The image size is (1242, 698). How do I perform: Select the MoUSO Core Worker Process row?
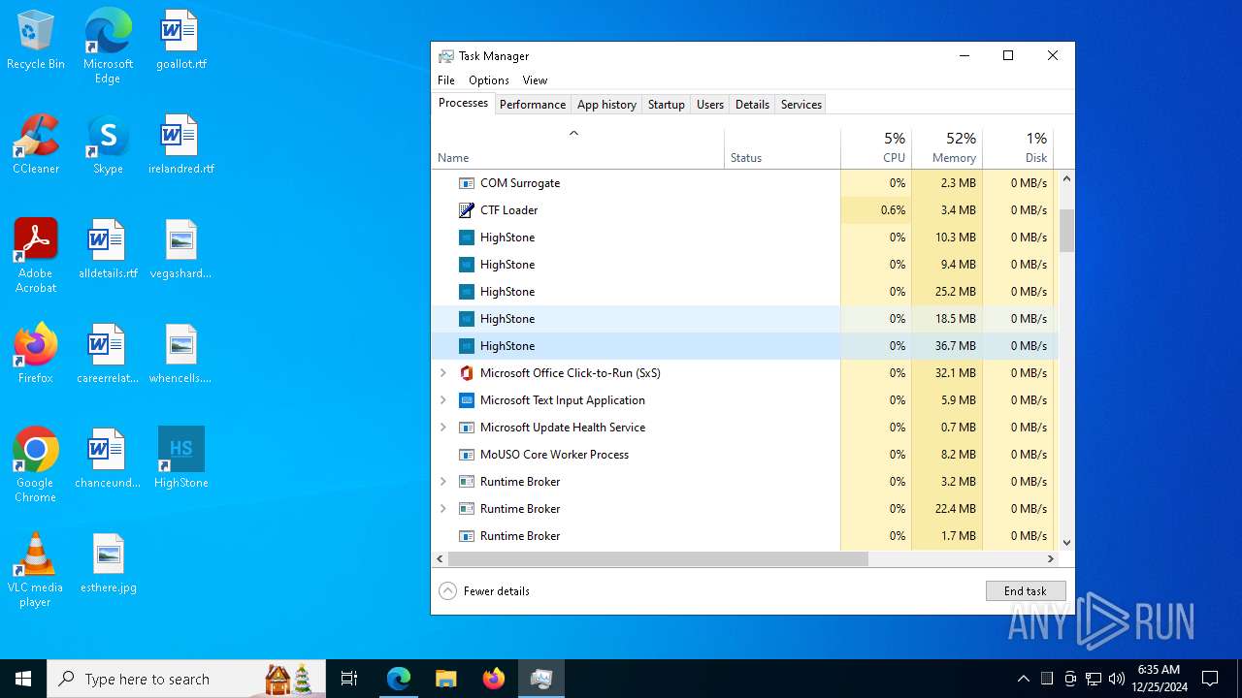[744, 455]
